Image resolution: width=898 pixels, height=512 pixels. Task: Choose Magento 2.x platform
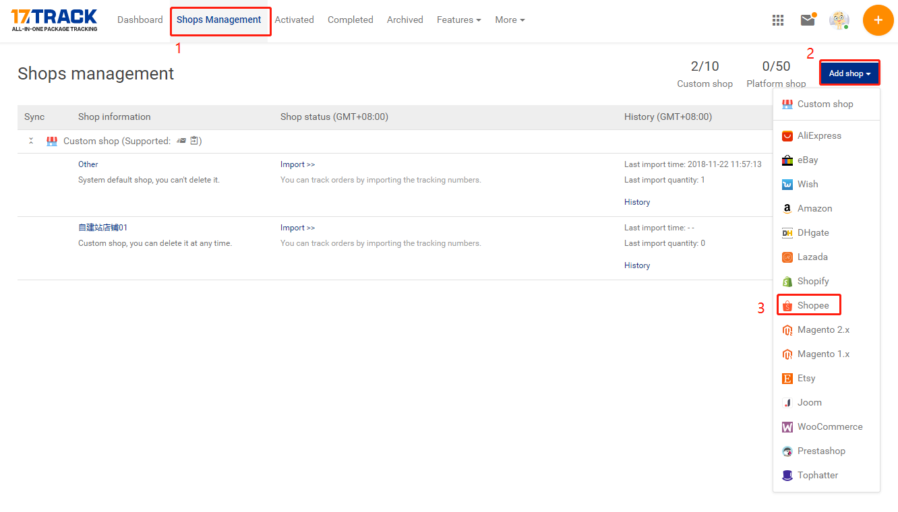[x=827, y=330]
